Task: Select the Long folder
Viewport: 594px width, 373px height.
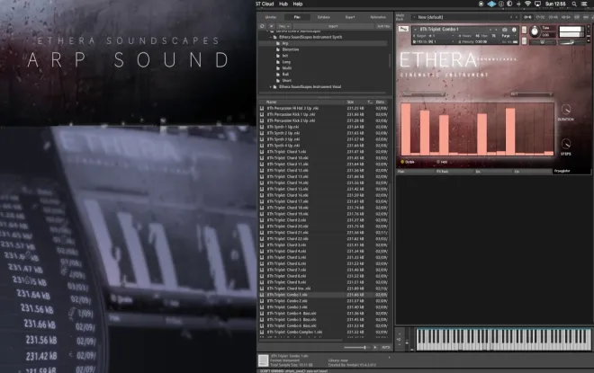Action: [286, 62]
